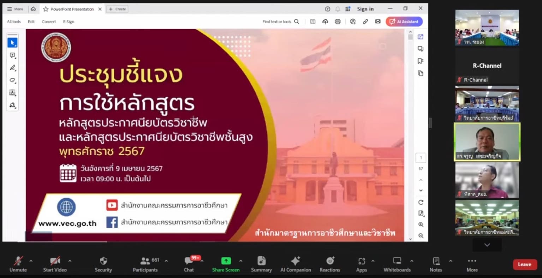Click the print icon in the toolbar
The image size is (542, 278).
[338, 22]
